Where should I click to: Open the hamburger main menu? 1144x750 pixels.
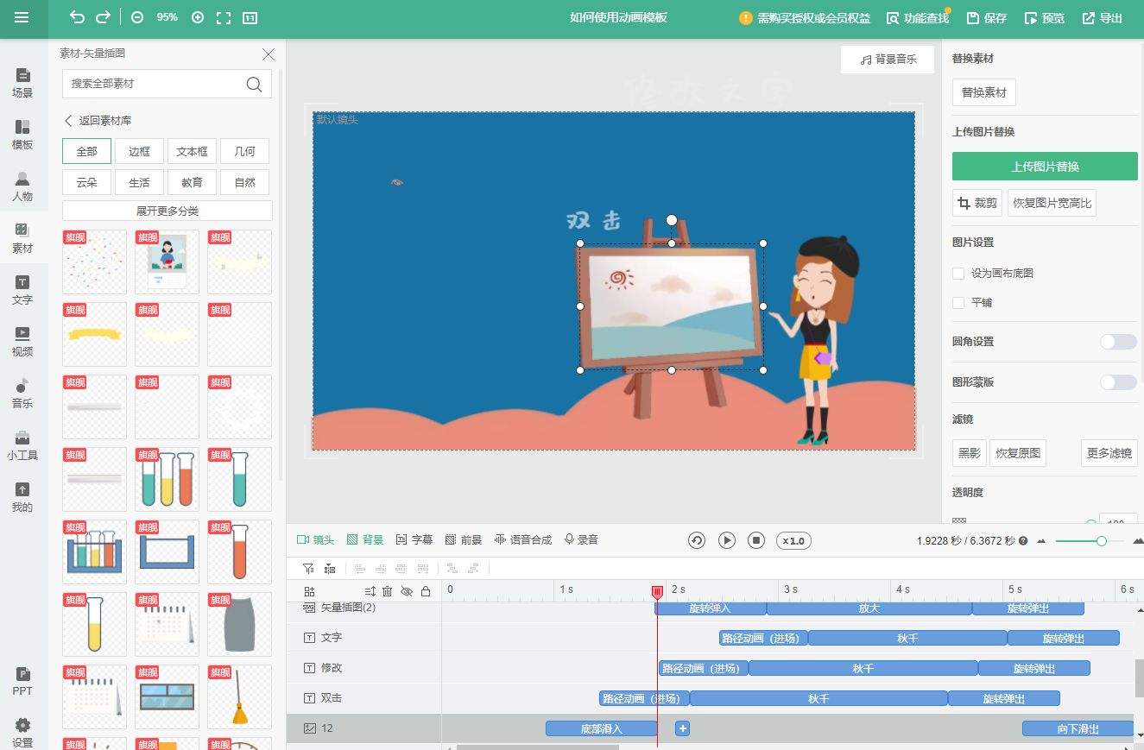pyautogui.click(x=22, y=17)
